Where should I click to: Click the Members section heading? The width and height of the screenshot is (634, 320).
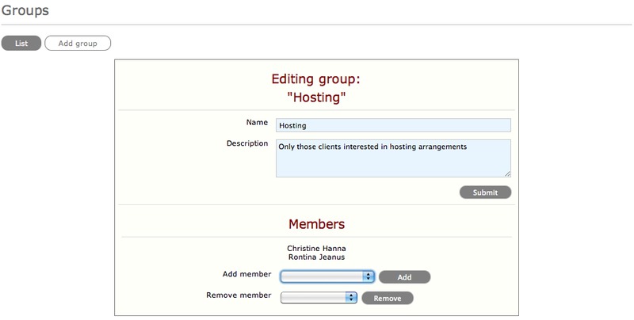316,224
